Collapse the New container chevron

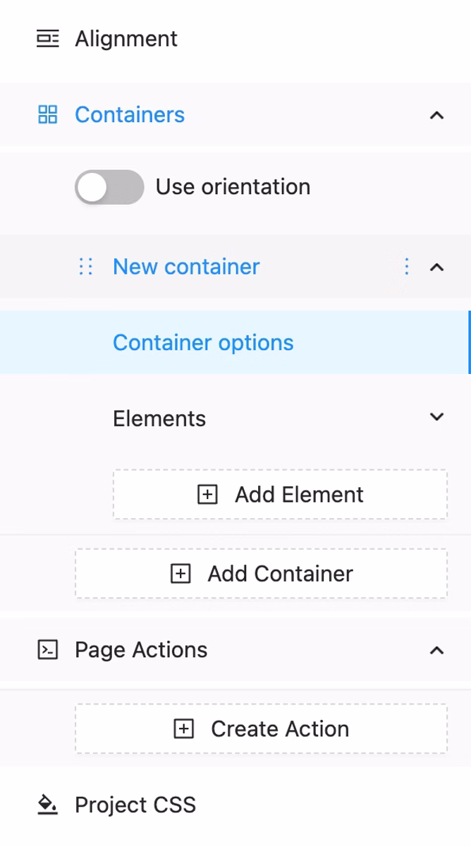[x=437, y=267]
